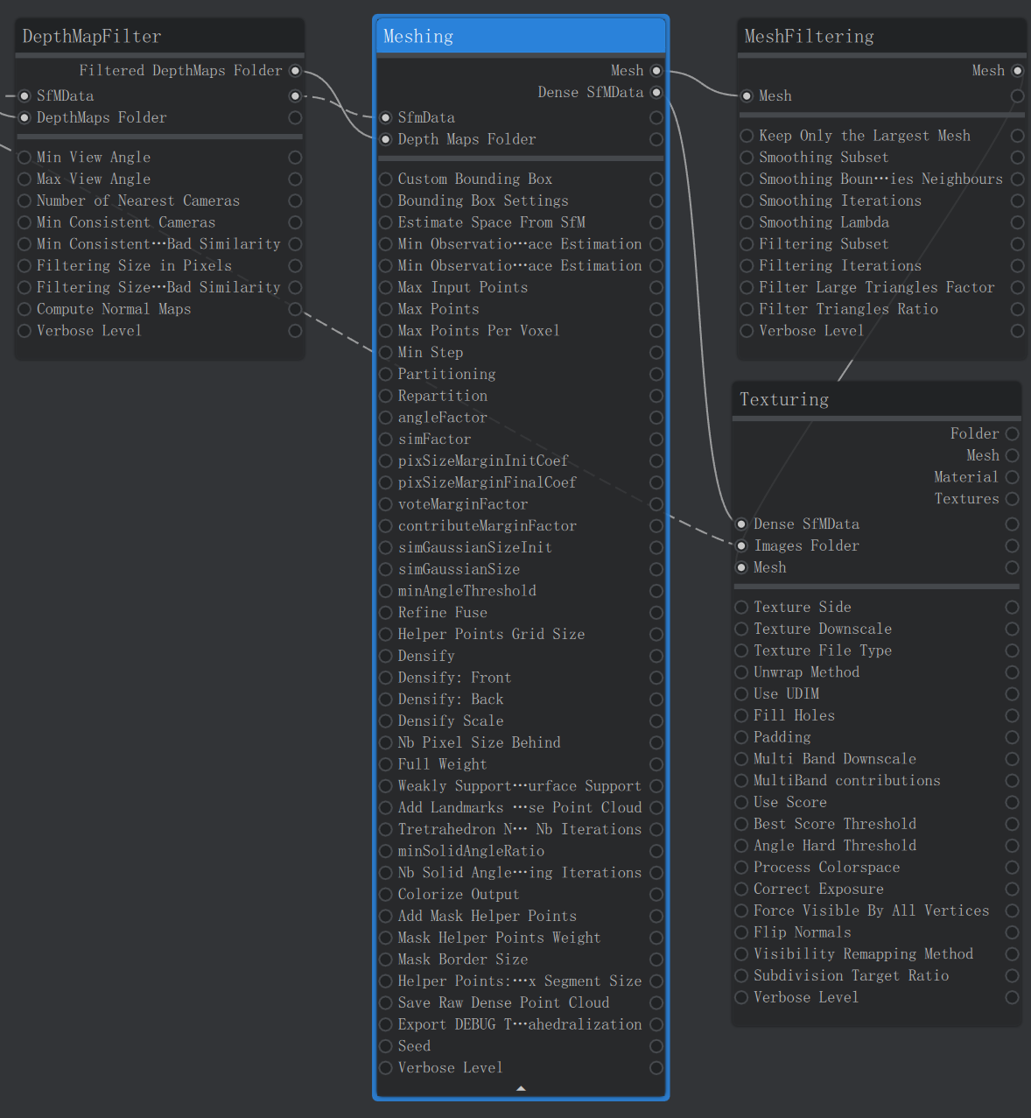Click the Keep Only the Largest Mesh pin
Image resolution: width=1031 pixels, height=1118 pixels.
[747, 136]
